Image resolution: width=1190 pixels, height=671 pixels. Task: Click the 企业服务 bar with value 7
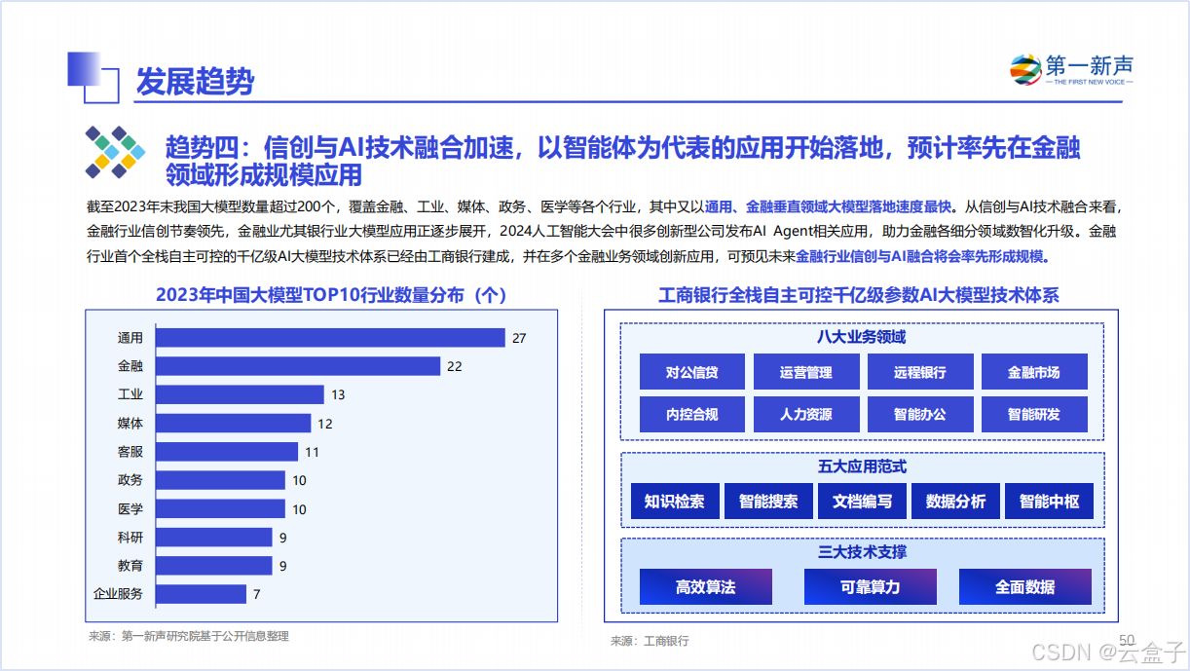coord(201,594)
